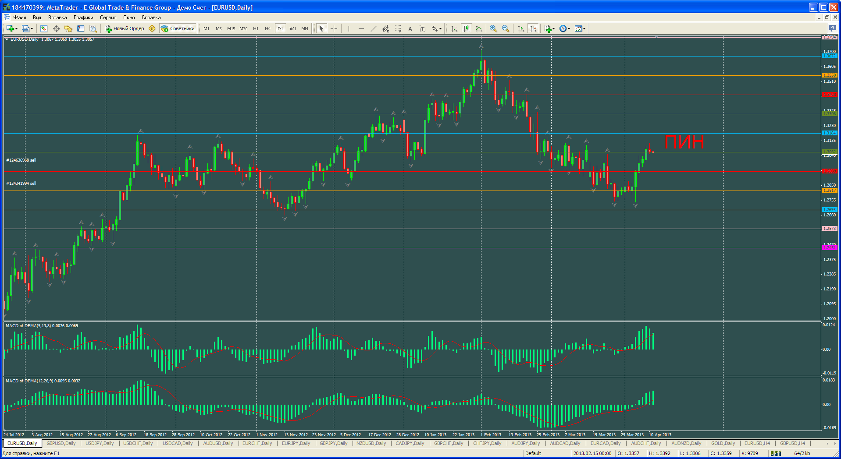The height and width of the screenshot is (459, 841).
Task: Select the crosshair cursor tool
Action: [334, 28]
